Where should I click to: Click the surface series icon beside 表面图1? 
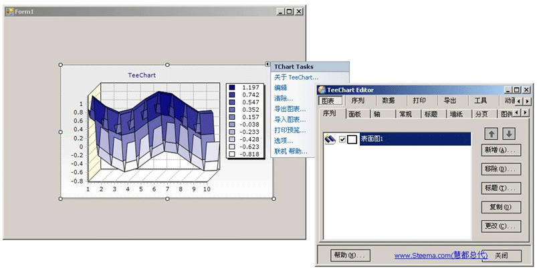(330, 139)
